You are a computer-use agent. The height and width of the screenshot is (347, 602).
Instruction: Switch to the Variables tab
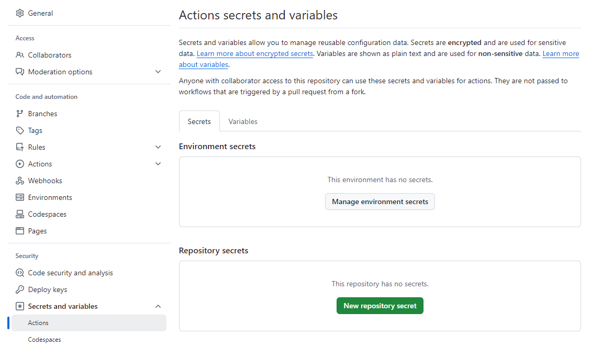(x=243, y=121)
